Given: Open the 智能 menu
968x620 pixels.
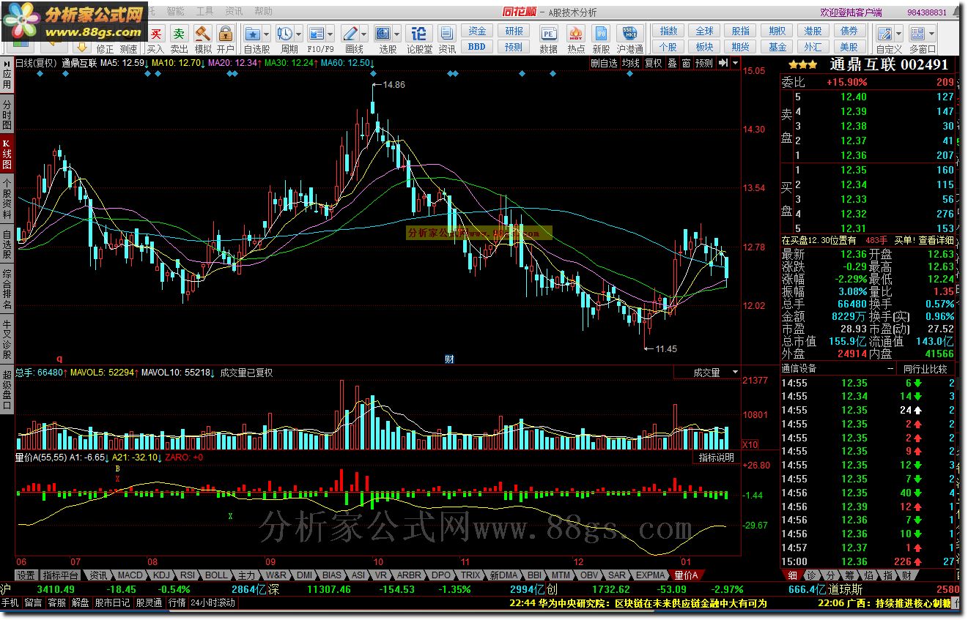Looking at the screenshot, I should pyautogui.click(x=175, y=11).
